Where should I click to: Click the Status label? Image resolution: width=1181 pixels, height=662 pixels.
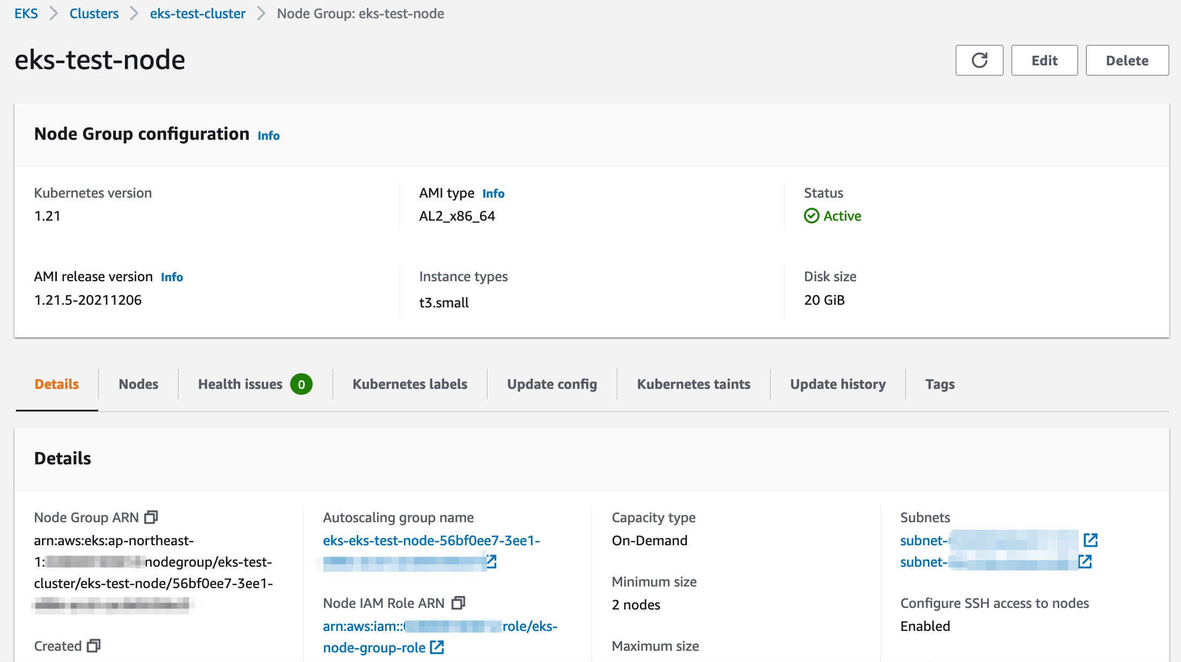[x=823, y=193]
